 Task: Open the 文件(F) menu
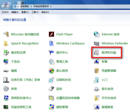[x=5, y=12]
